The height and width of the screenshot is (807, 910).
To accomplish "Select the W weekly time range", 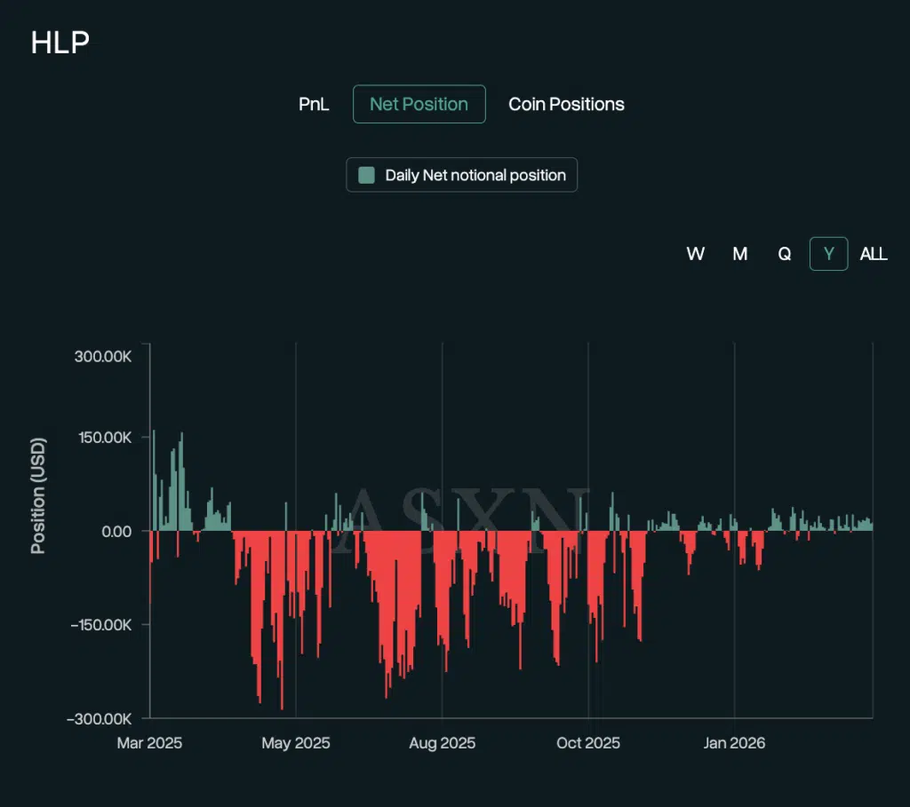I will [x=696, y=254].
